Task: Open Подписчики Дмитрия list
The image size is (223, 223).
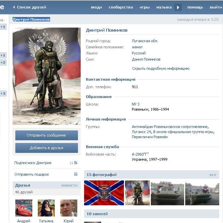Action: coord(33,163)
